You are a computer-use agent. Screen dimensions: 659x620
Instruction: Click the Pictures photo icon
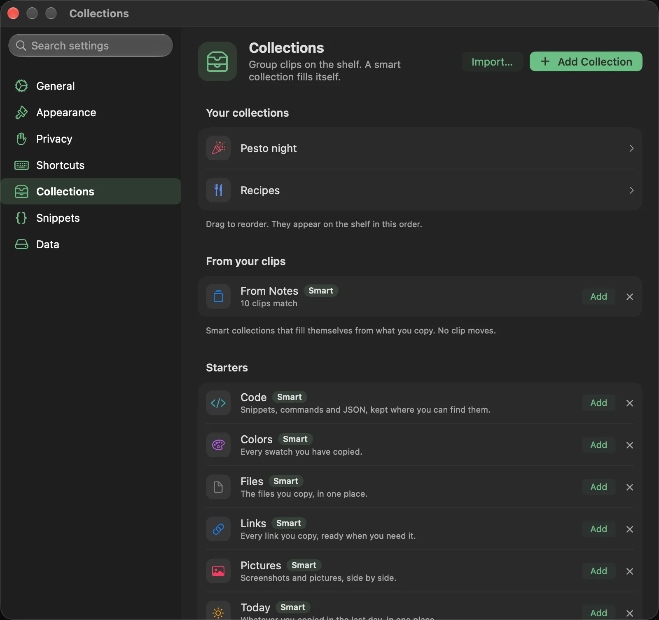(x=218, y=571)
